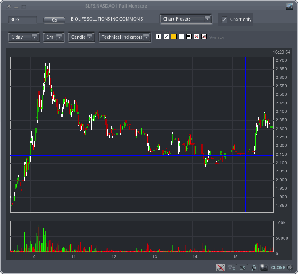
Task: Toggle the window link chain icon
Action: click(x=220, y=267)
